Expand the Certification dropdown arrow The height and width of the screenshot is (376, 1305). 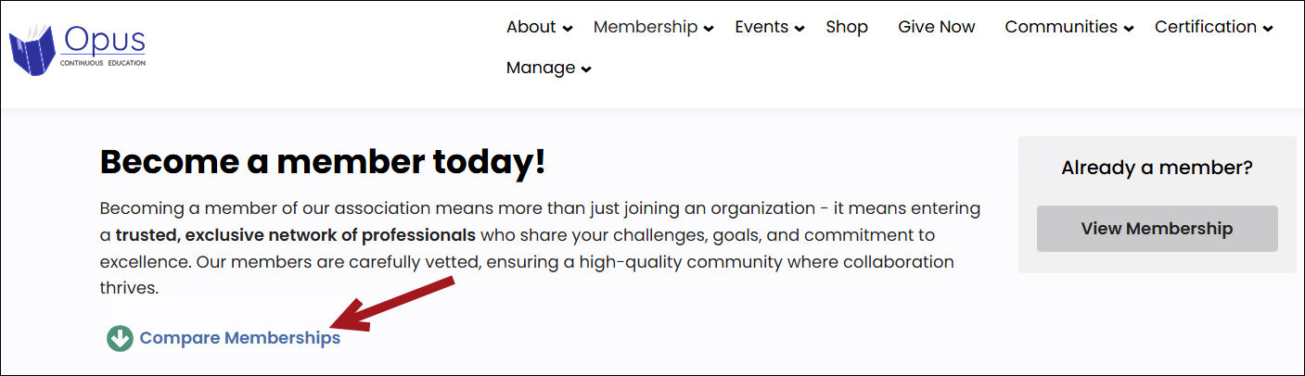tap(1268, 30)
